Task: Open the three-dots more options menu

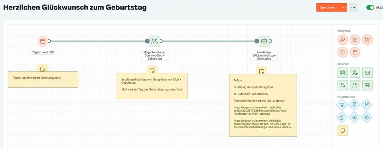Action: pos(353,8)
